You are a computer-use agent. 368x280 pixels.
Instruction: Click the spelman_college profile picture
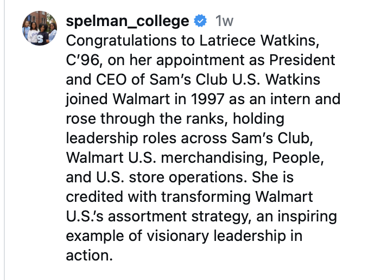tap(39, 28)
